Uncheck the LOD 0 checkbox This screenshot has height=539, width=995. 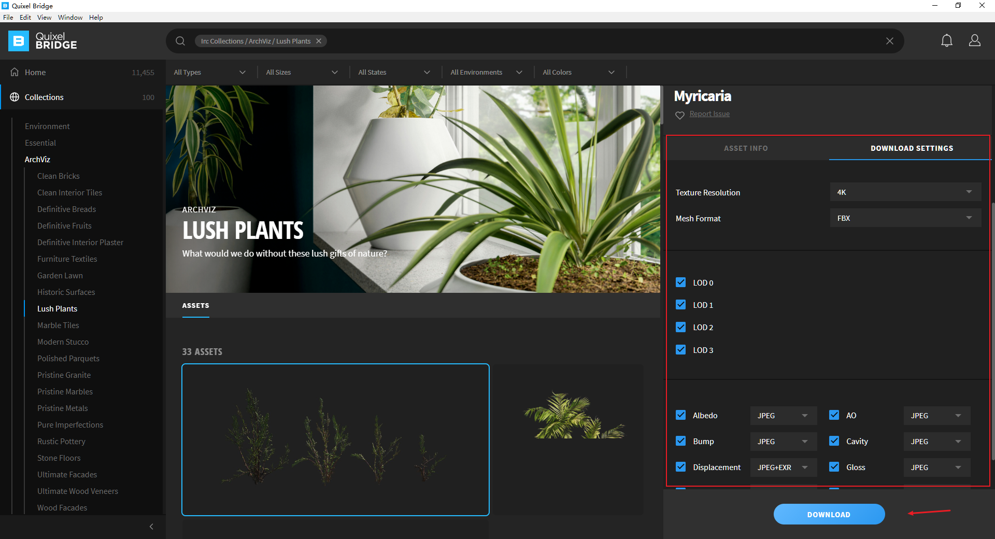tap(681, 282)
